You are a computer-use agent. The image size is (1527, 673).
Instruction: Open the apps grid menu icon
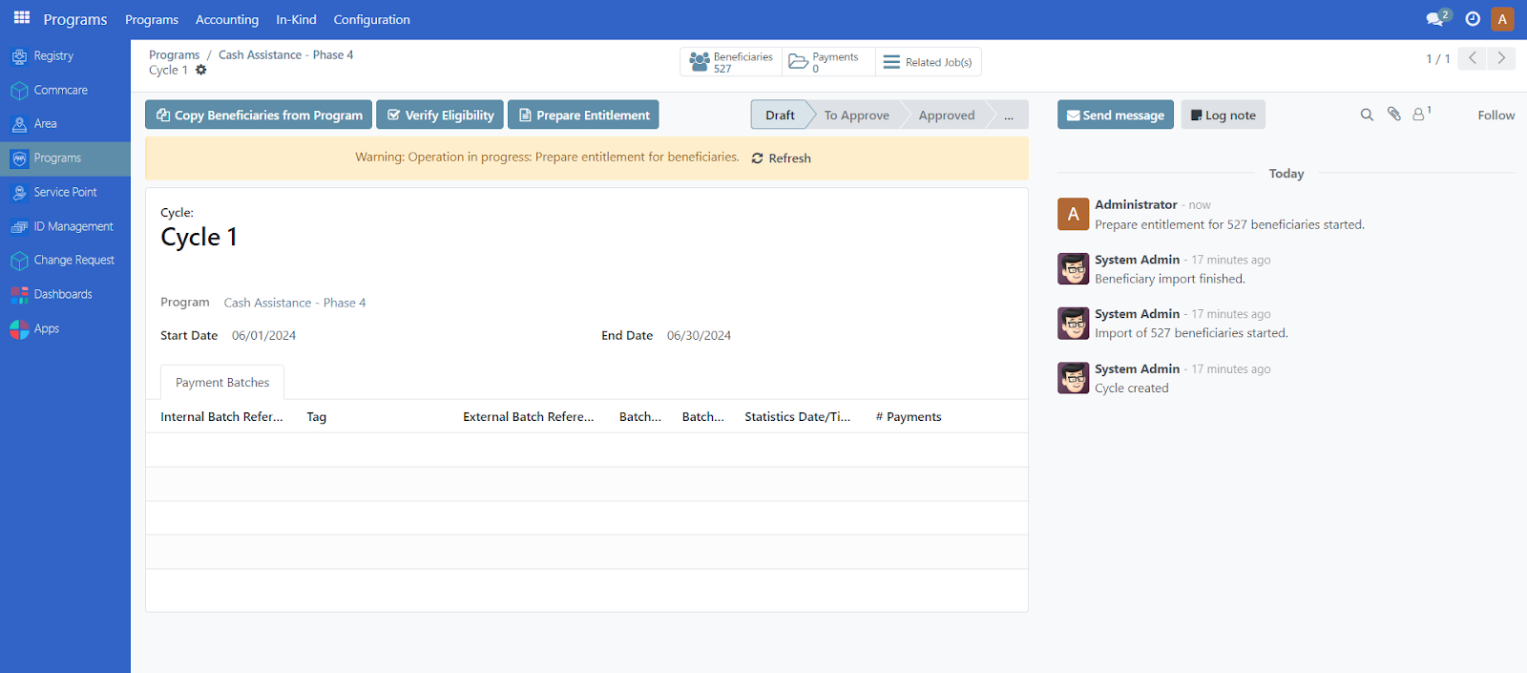pos(22,18)
